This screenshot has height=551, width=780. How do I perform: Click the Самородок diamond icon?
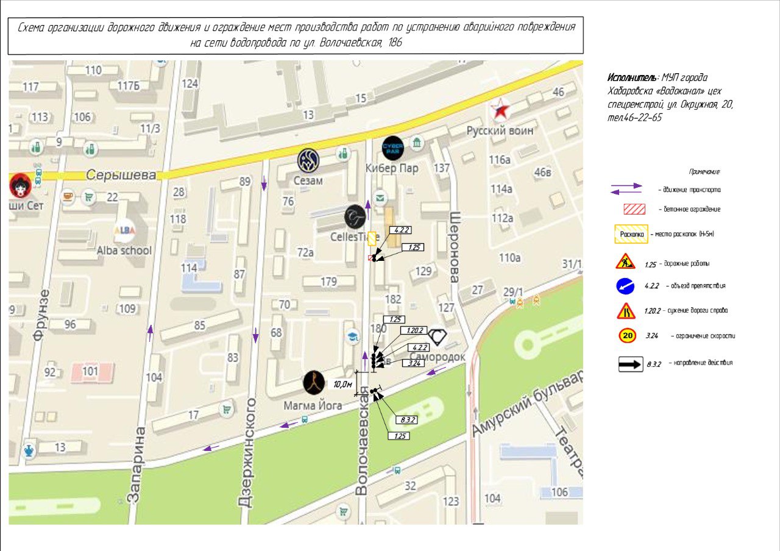[x=438, y=338]
